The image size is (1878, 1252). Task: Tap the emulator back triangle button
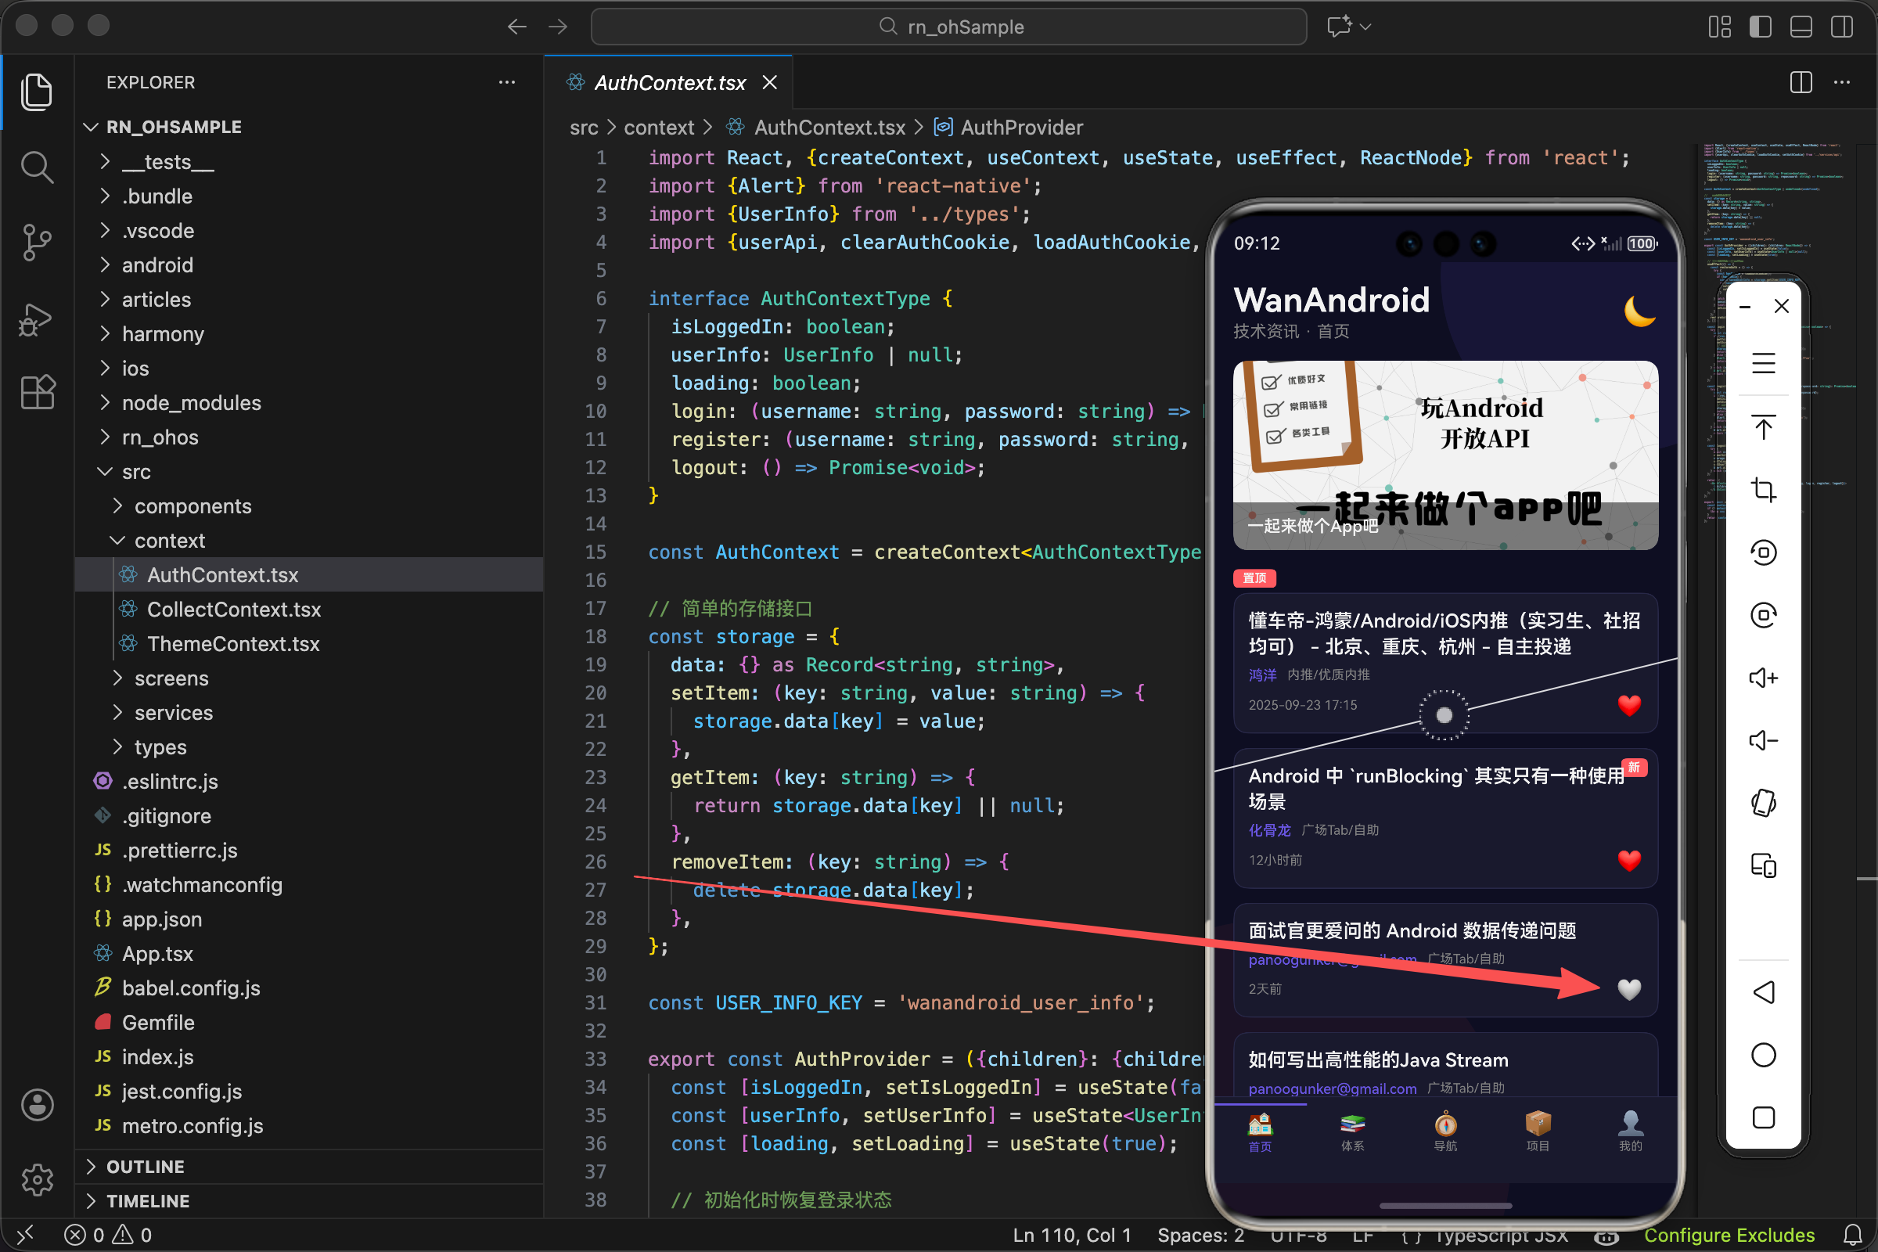coord(1763,991)
